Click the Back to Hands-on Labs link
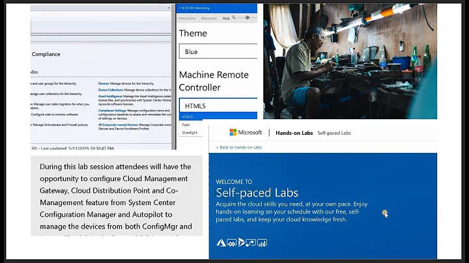 pos(238,147)
